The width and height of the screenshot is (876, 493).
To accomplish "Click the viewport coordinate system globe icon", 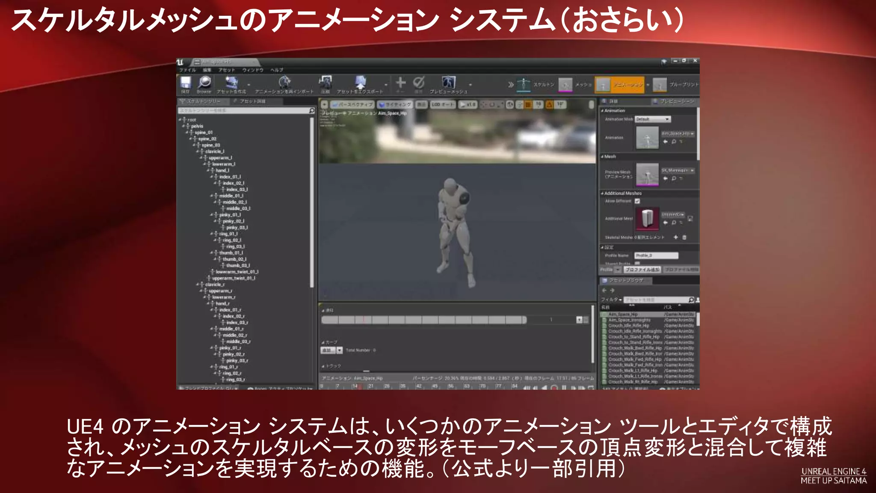I will click(x=510, y=104).
